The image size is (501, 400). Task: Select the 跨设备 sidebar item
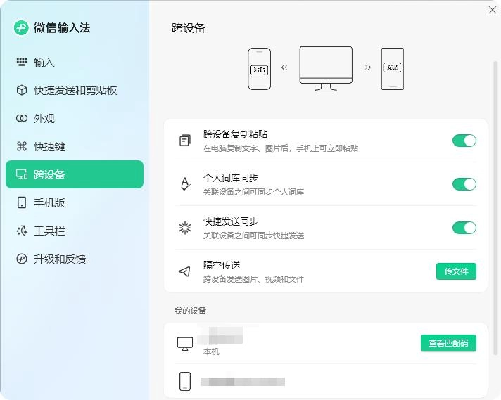[x=75, y=174]
